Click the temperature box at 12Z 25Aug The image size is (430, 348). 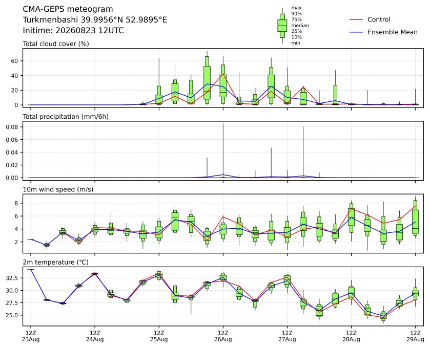159,275
